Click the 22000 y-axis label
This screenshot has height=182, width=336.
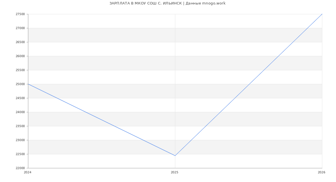(x=20, y=168)
